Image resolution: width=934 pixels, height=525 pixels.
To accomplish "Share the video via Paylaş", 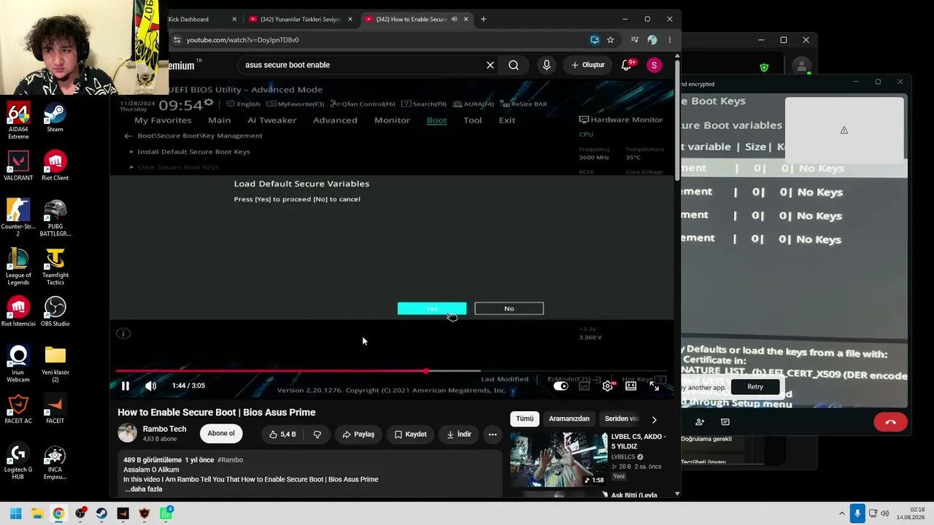I will [x=358, y=434].
